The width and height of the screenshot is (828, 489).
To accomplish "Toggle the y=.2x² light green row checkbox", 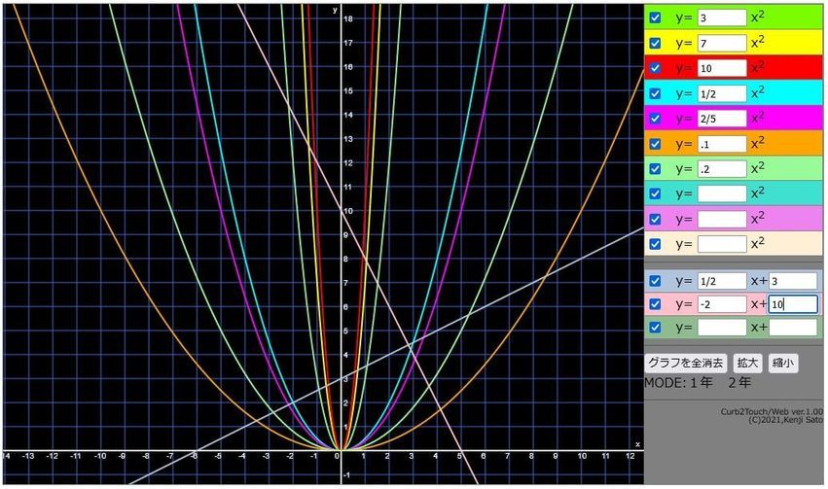I will [655, 169].
